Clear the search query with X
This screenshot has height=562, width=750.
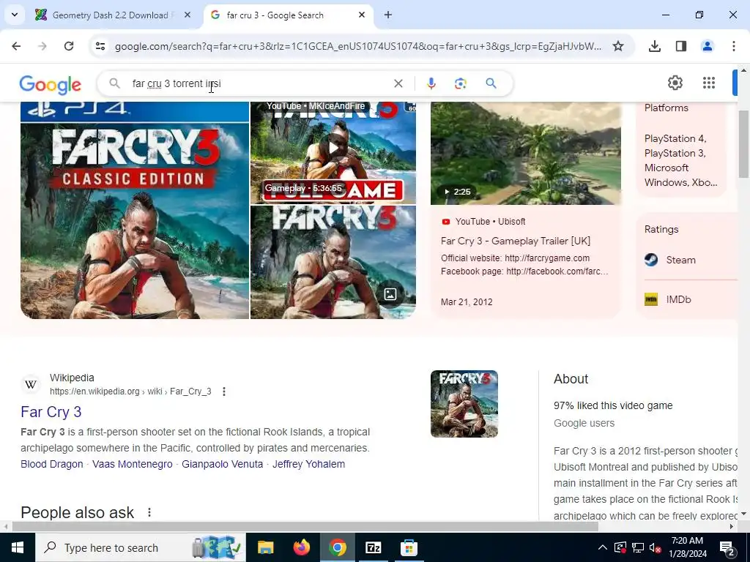[x=398, y=83]
